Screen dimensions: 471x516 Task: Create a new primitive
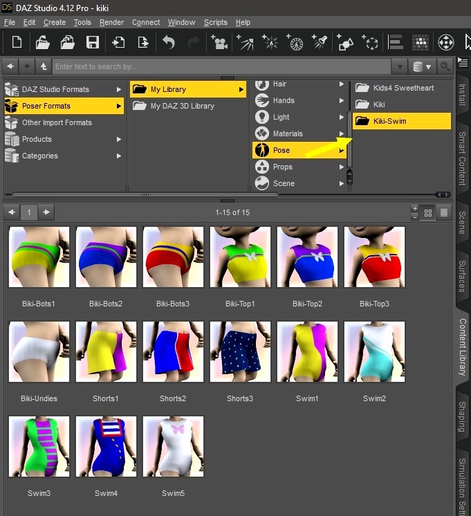345,42
